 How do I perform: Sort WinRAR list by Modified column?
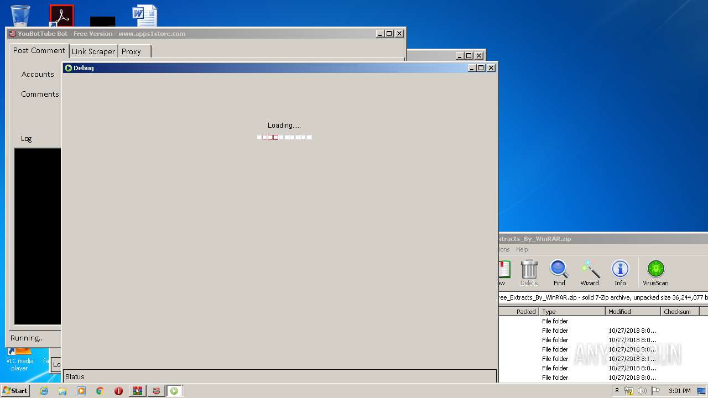coord(633,312)
